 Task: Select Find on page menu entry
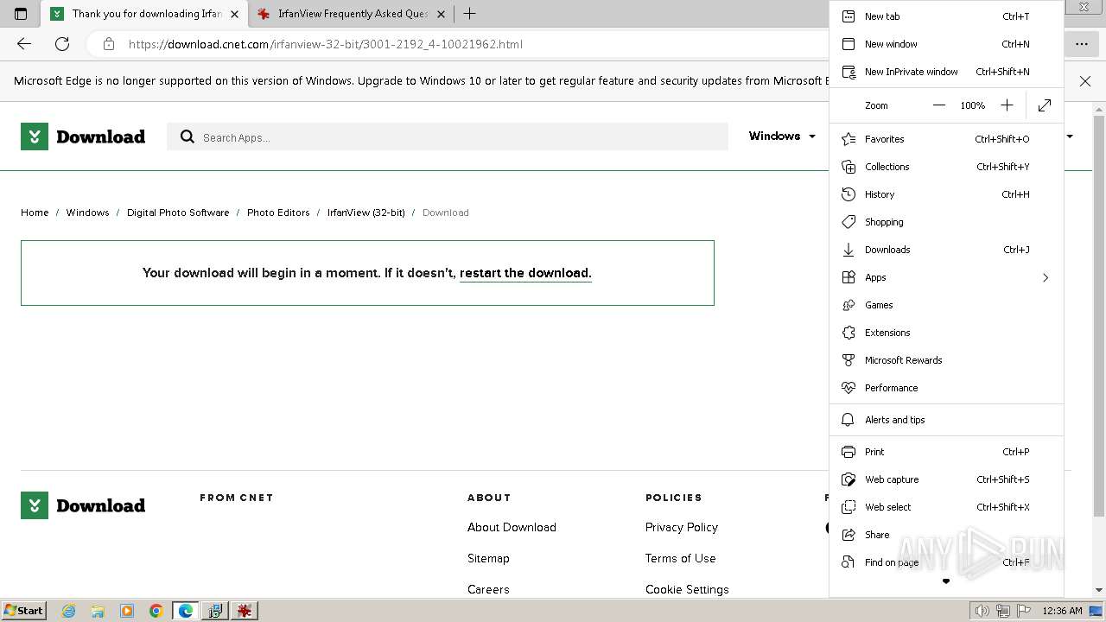(x=946, y=562)
